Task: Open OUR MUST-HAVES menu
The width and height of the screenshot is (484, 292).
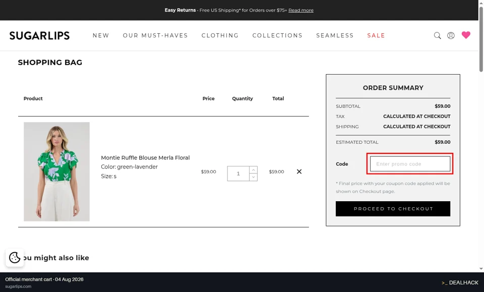Action: tap(155, 35)
